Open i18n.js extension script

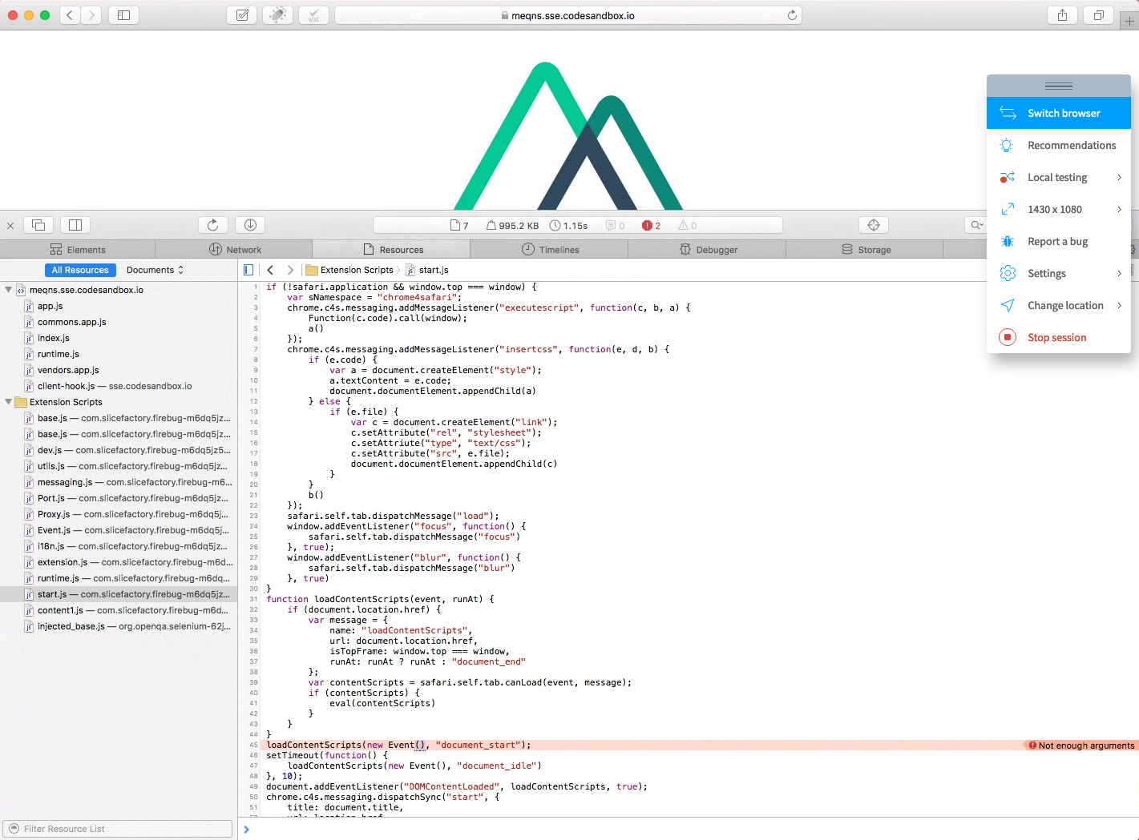119,546
